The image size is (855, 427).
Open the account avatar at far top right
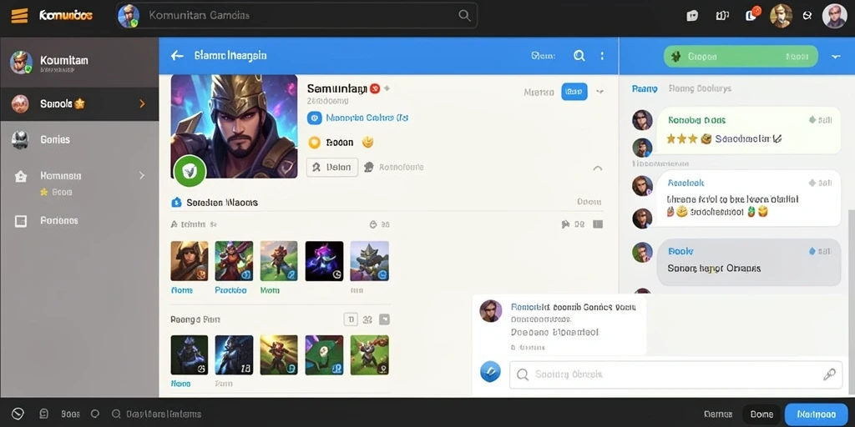coord(834,16)
